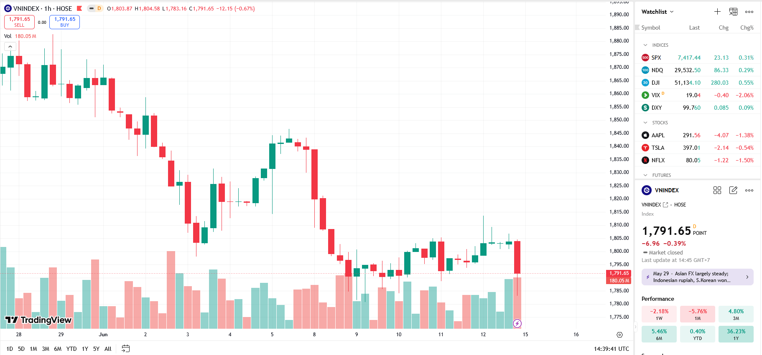762x355 pixels.
Task: Collapse the STOCKS section
Action: [645, 123]
